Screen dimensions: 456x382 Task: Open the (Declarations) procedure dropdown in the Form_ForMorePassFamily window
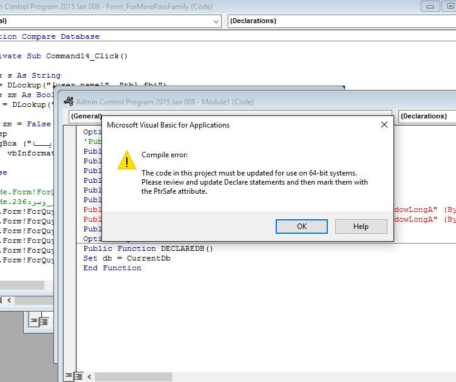(342, 21)
